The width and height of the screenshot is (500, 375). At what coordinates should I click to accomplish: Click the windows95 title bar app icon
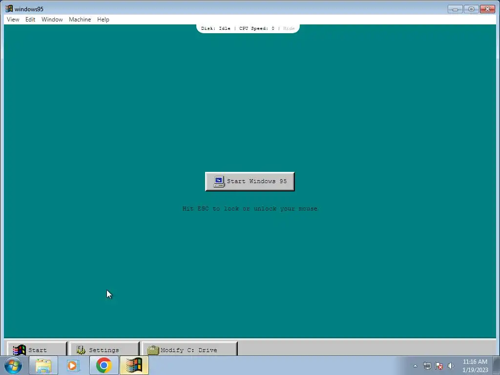pos(9,9)
